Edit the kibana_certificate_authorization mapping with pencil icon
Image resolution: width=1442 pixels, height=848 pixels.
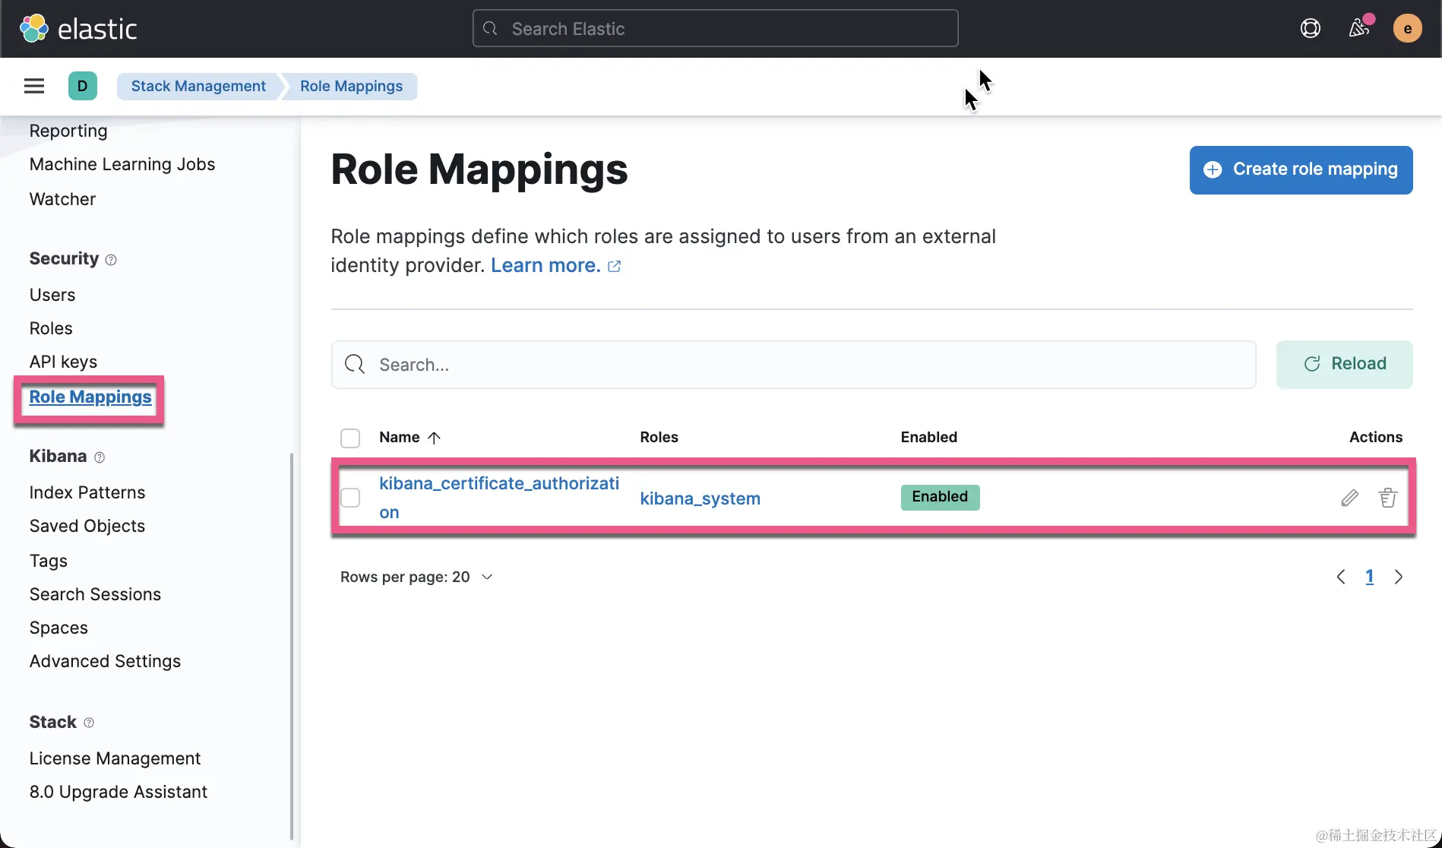tap(1349, 498)
